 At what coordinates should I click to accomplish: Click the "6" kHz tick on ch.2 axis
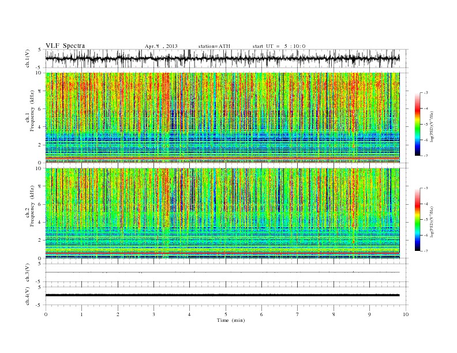(x=40, y=204)
